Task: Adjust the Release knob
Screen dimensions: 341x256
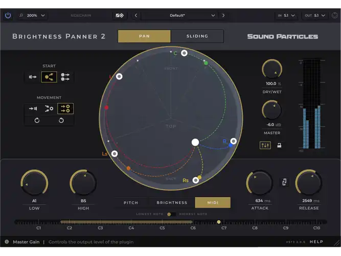Action: (x=309, y=183)
